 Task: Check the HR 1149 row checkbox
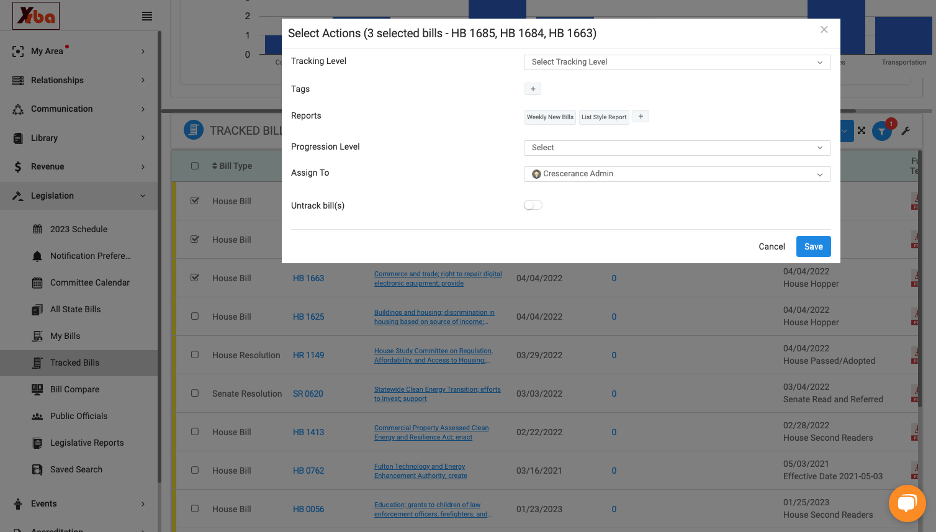point(195,354)
